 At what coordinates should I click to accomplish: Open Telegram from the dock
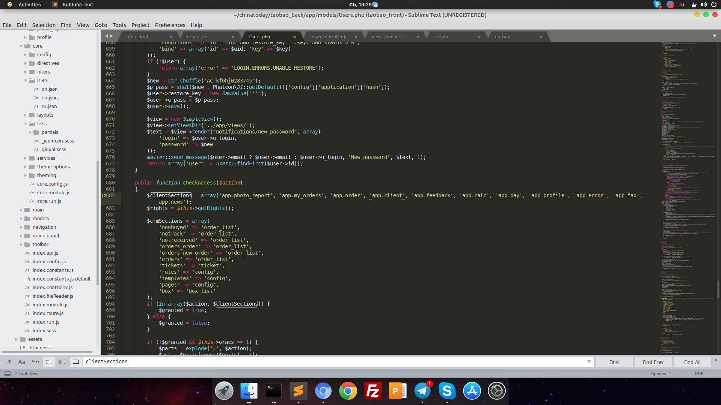pos(422,391)
